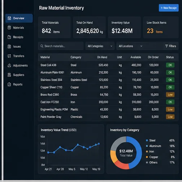
Task: Click the Suppliers sidebar icon
Action: click(x=9, y=75)
